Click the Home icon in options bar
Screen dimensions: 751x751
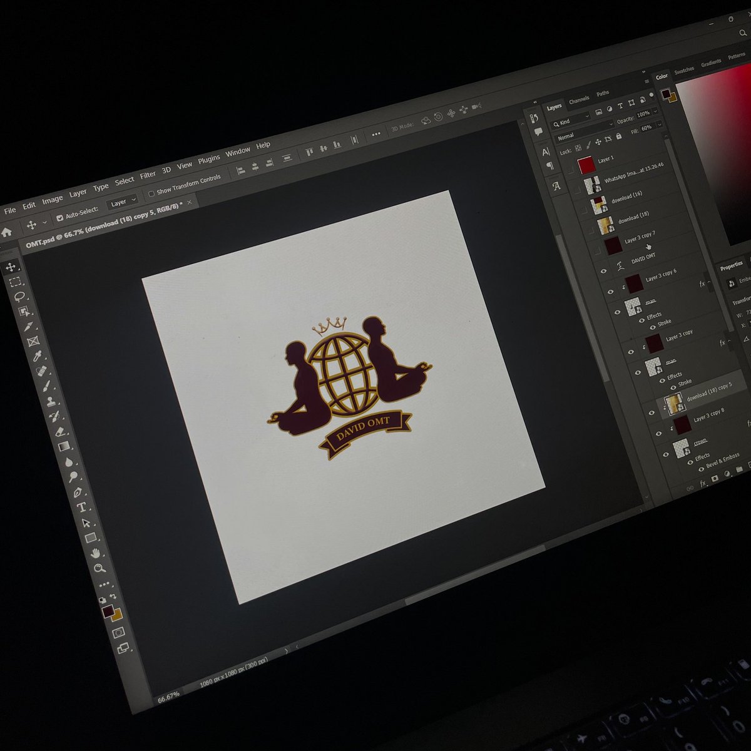click(x=6, y=233)
